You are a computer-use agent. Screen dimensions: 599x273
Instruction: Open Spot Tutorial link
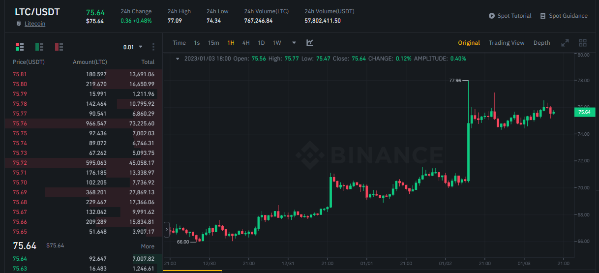click(514, 16)
